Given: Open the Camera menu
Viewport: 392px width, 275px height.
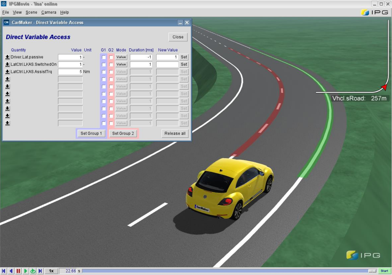Looking at the screenshot, I should (49, 12).
